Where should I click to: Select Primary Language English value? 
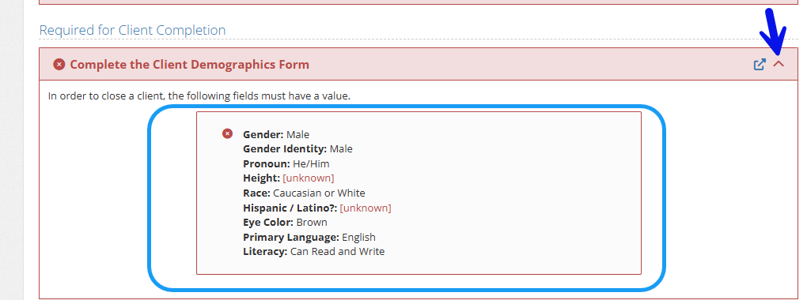pyautogui.click(x=358, y=238)
